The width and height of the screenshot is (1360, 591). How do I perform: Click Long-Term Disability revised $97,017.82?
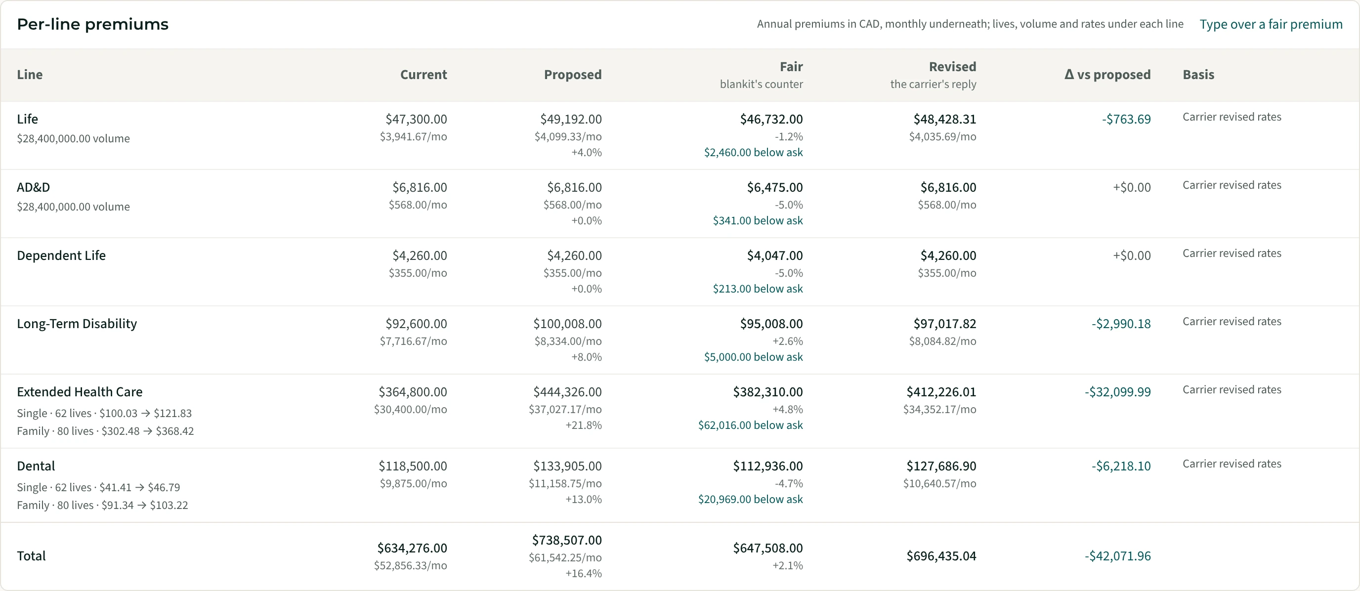click(944, 324)
